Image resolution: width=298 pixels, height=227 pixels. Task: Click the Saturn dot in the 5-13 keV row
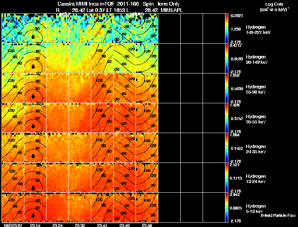(33, 215)
